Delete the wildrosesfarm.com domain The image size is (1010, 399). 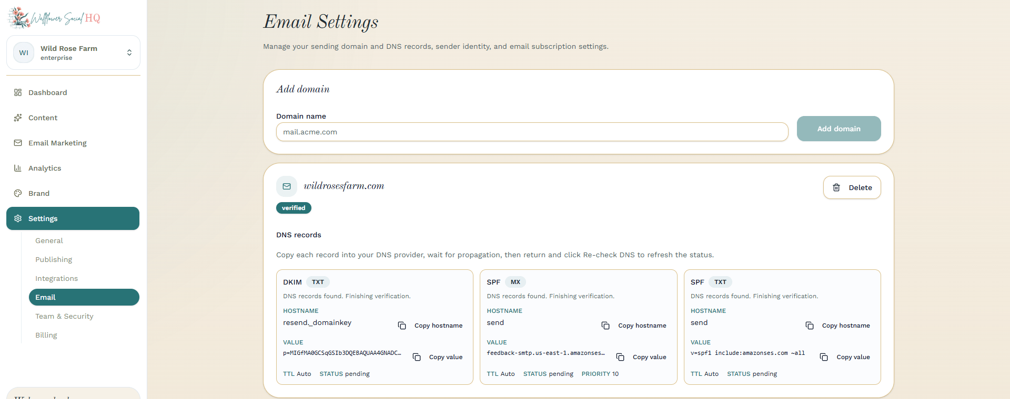pos(852,187)
